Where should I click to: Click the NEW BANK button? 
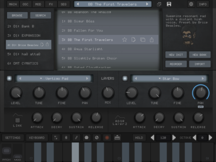pyautogui.click(x=200, y=55)
